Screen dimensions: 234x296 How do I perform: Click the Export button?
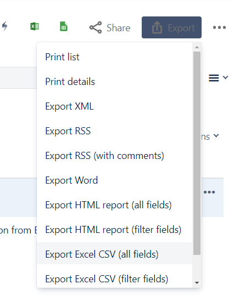pos(171,27)
